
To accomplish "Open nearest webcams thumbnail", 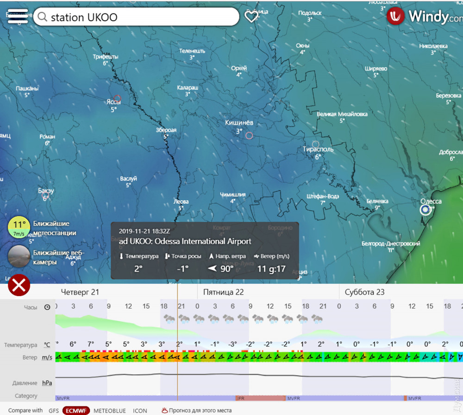I will click(19, 257).
